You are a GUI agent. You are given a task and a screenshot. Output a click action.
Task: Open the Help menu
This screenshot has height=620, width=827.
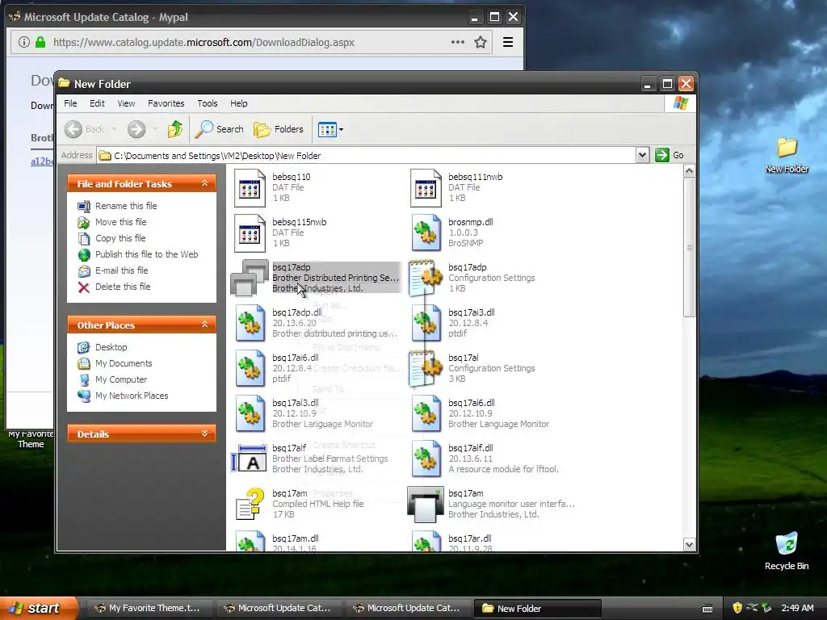pos(238,103)
